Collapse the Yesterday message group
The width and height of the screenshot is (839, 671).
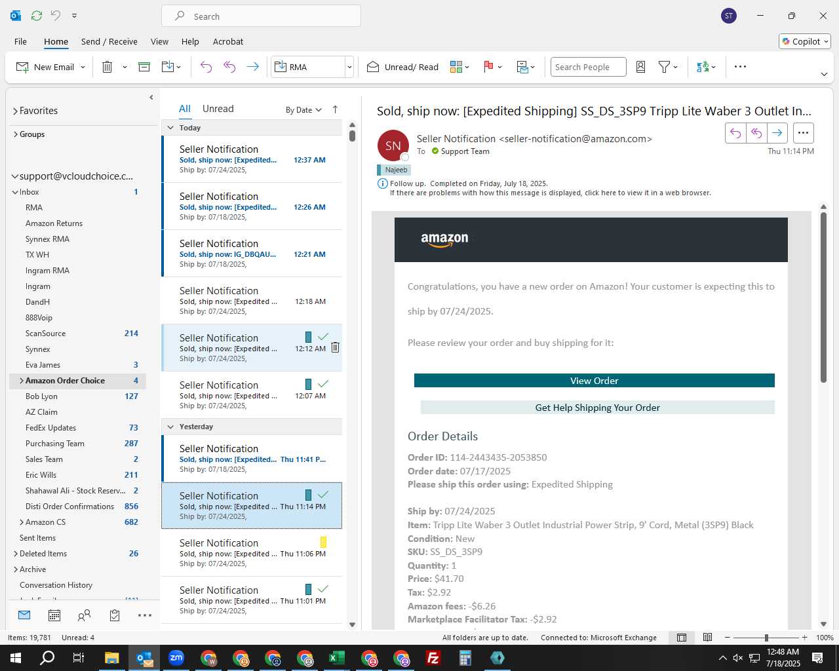[x=170, y=427]
